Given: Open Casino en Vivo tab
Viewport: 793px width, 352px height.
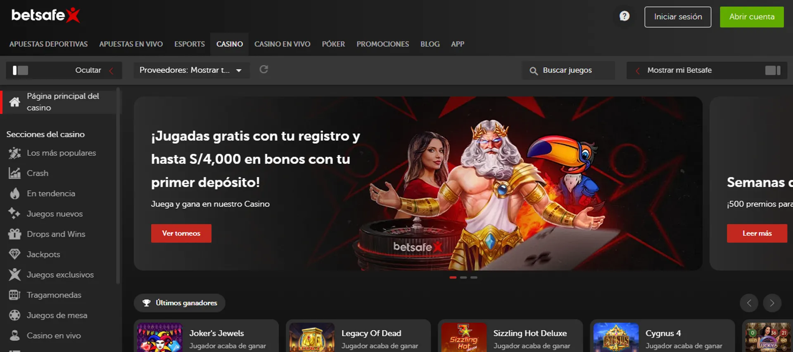Looking at the screenshot, I should [x=283, y=44].
